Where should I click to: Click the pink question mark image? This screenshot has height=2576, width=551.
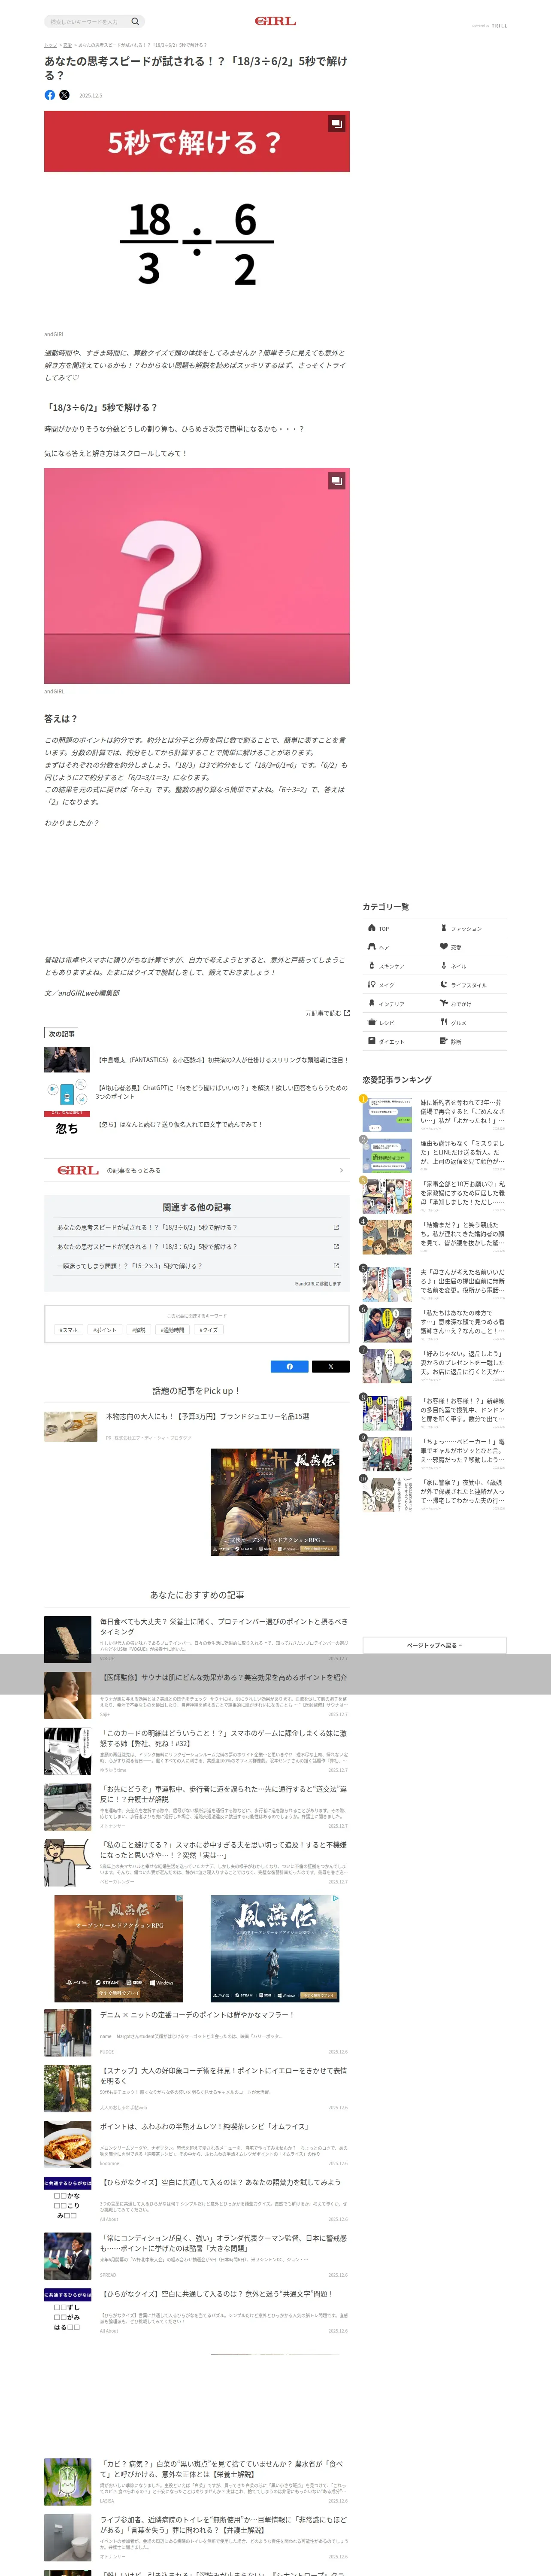click(x=197, y=576)
